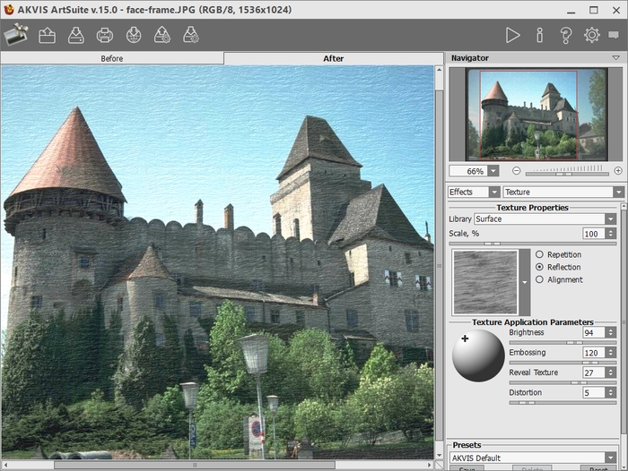Toggle the hints speech bubble icon

click(613, 35)
